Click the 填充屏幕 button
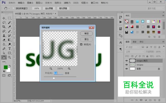The image size is (166, 103). pos(63,8)
